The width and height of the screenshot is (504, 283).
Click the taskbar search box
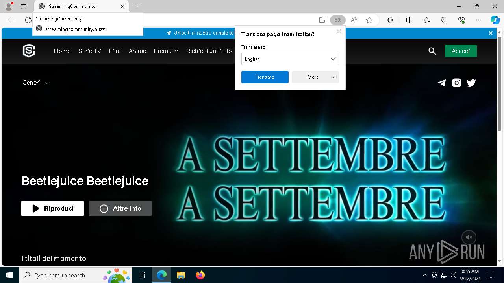click(76, 275)
